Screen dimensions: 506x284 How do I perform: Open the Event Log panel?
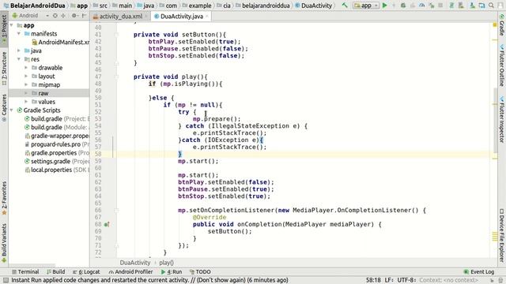[x=479, y=271]
